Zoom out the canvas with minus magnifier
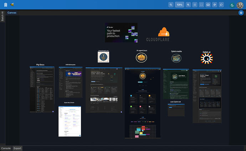Viewport: 246px width, 151px height. pyautogui.click(x=171, y=5)
